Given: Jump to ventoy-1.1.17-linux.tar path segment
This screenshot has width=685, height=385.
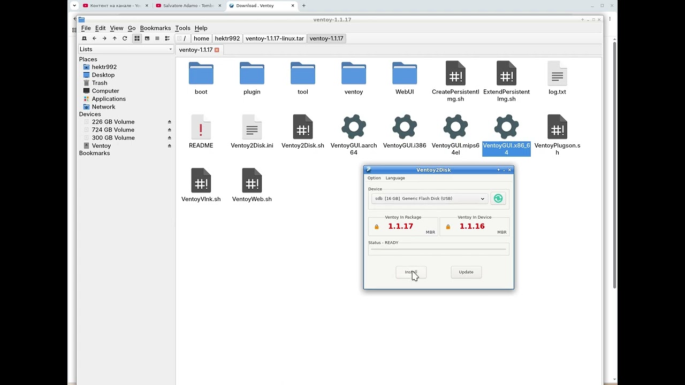Looking at the screenshot, I should tap(275, 38).
